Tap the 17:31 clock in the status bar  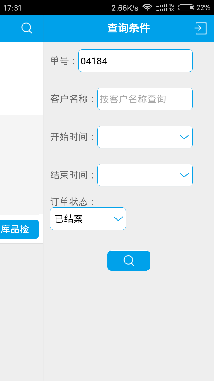pos(12,8)
